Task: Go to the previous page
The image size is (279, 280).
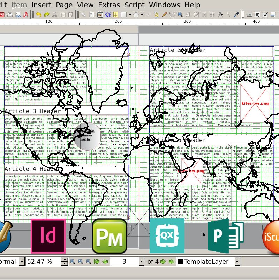Action: click(x=105, y=262)
